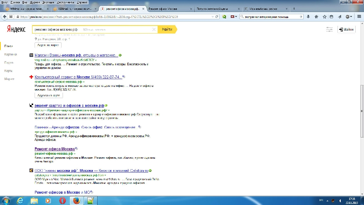The height and width of the screenshot is (205, 364).
Task: Open the notepad app icon in taskbar
Action: pyautogui.click(x=91, y=201)
